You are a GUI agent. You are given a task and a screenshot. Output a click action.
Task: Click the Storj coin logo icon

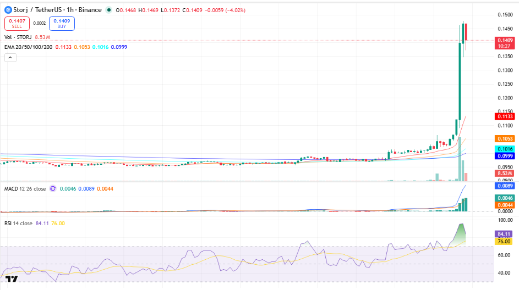pyautogui.click(x=8, y=10)
